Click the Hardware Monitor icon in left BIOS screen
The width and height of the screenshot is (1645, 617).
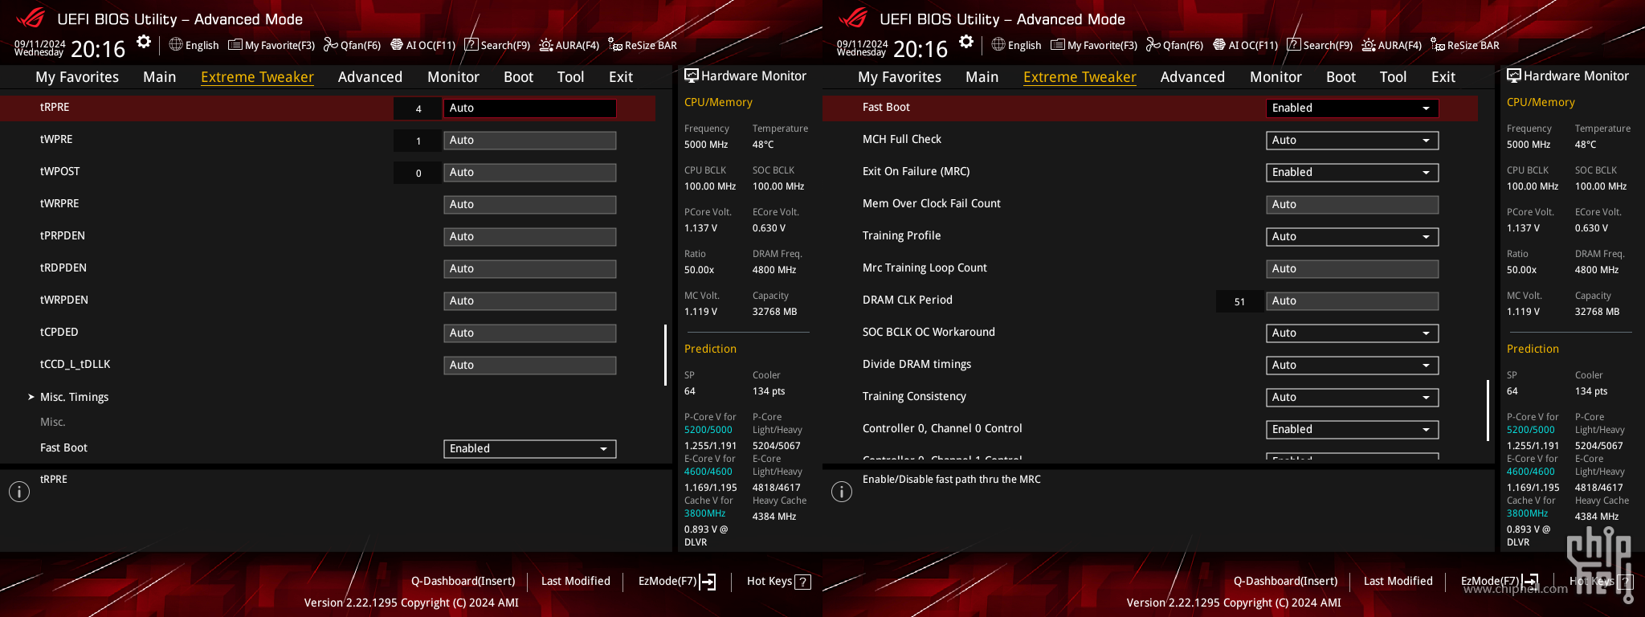[x=691, y=76]
